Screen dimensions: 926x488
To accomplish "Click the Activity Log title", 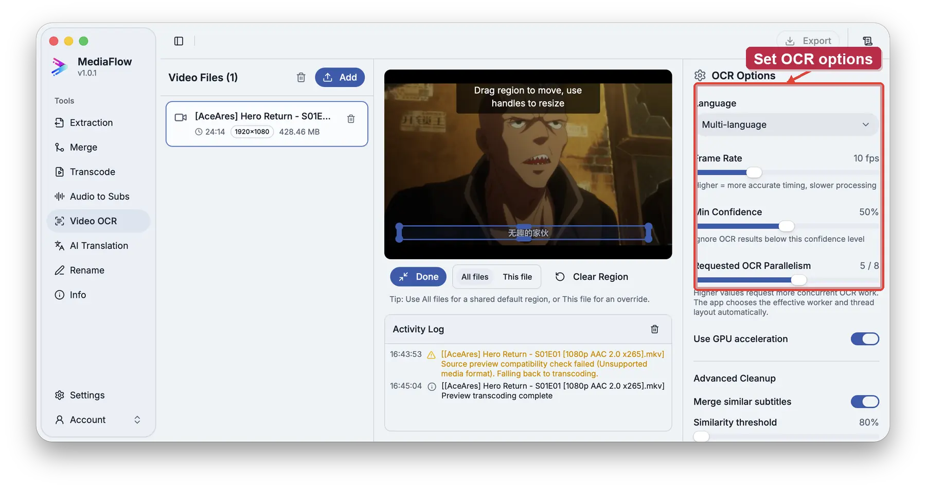I will coord(418,329).
